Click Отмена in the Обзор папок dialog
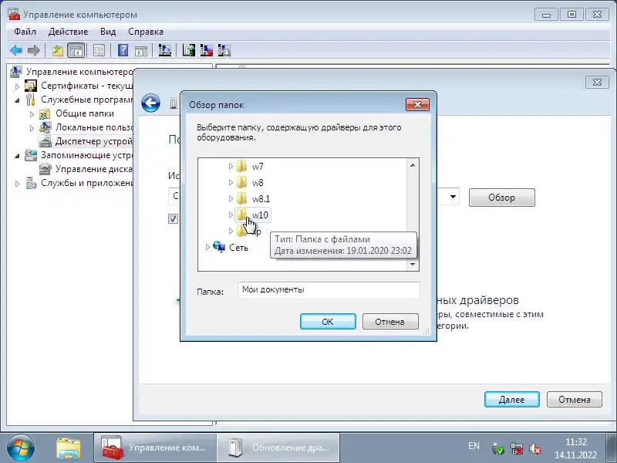Screen dimensions: 617x463 390,322
